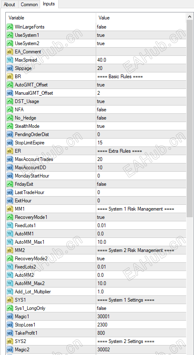Click the MaxSpread value 40.0
The height and width of the screenshot is (355, 194).
tap(102, 60)
